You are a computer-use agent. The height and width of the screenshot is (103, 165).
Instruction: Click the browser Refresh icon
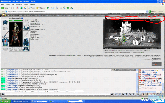(21, 8)
